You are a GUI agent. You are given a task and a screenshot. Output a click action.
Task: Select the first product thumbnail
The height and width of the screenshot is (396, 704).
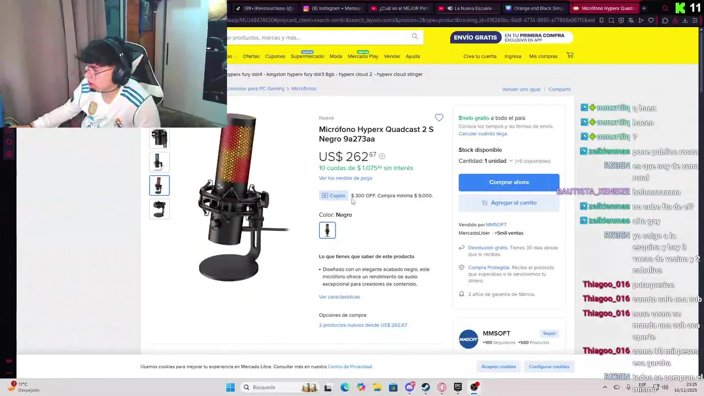159,139
